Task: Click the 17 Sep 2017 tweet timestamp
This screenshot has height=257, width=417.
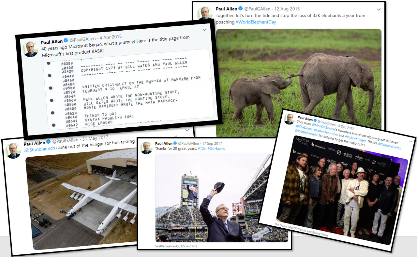Action: point(212,143)
